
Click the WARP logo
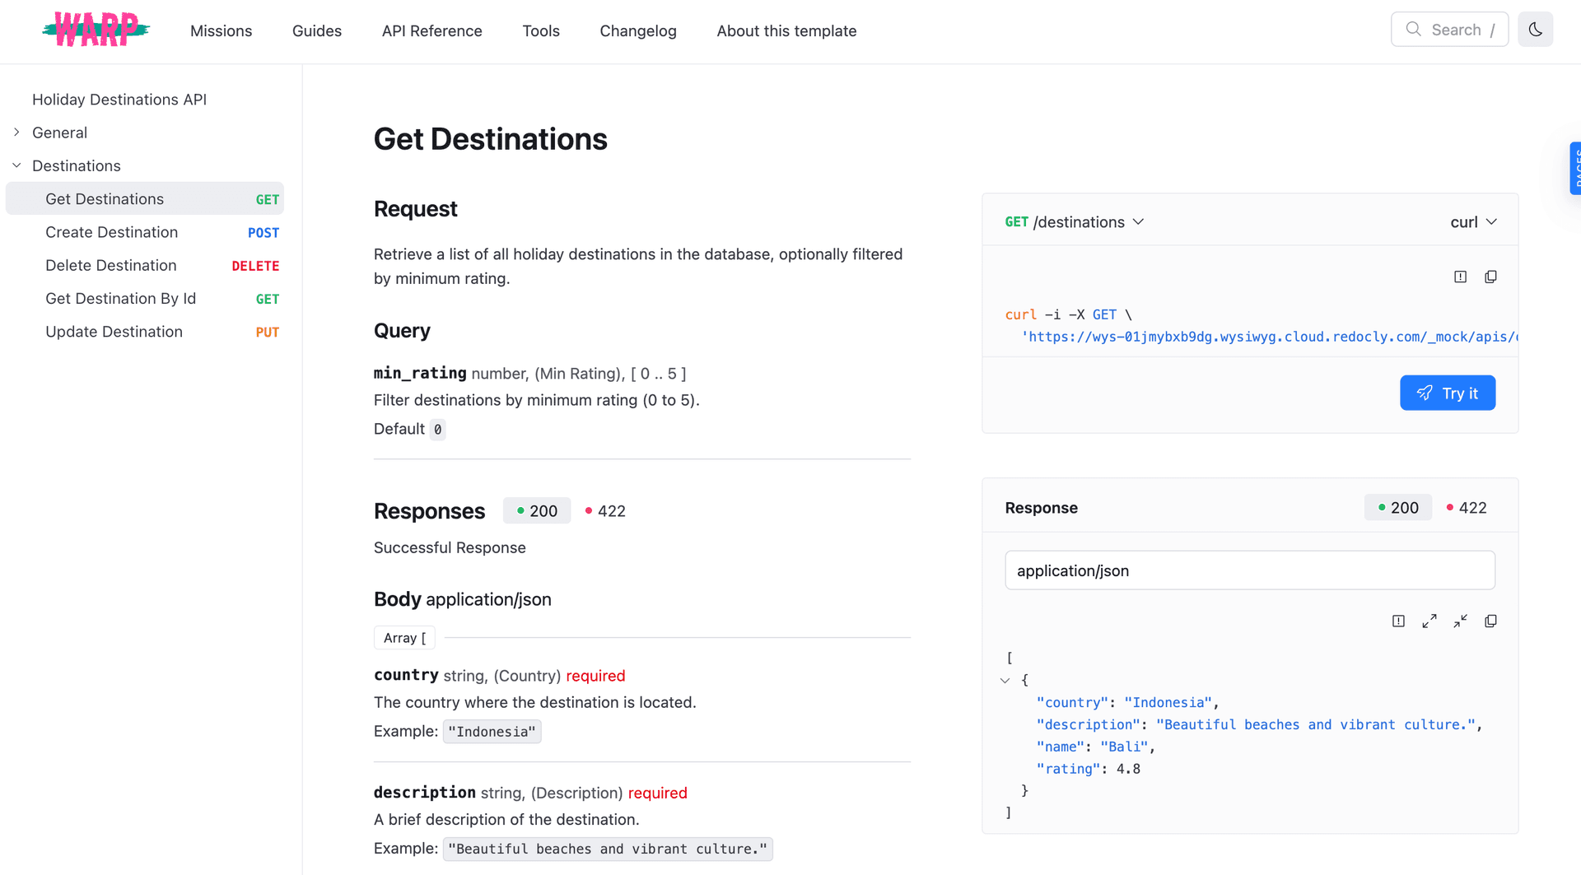tap(95, 29)
